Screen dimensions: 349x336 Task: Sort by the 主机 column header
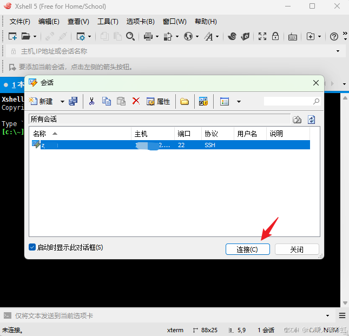[153, 134]
